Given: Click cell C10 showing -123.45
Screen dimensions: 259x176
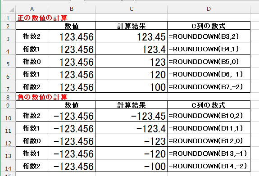Looking at the screenshot, I should (132, 115).
